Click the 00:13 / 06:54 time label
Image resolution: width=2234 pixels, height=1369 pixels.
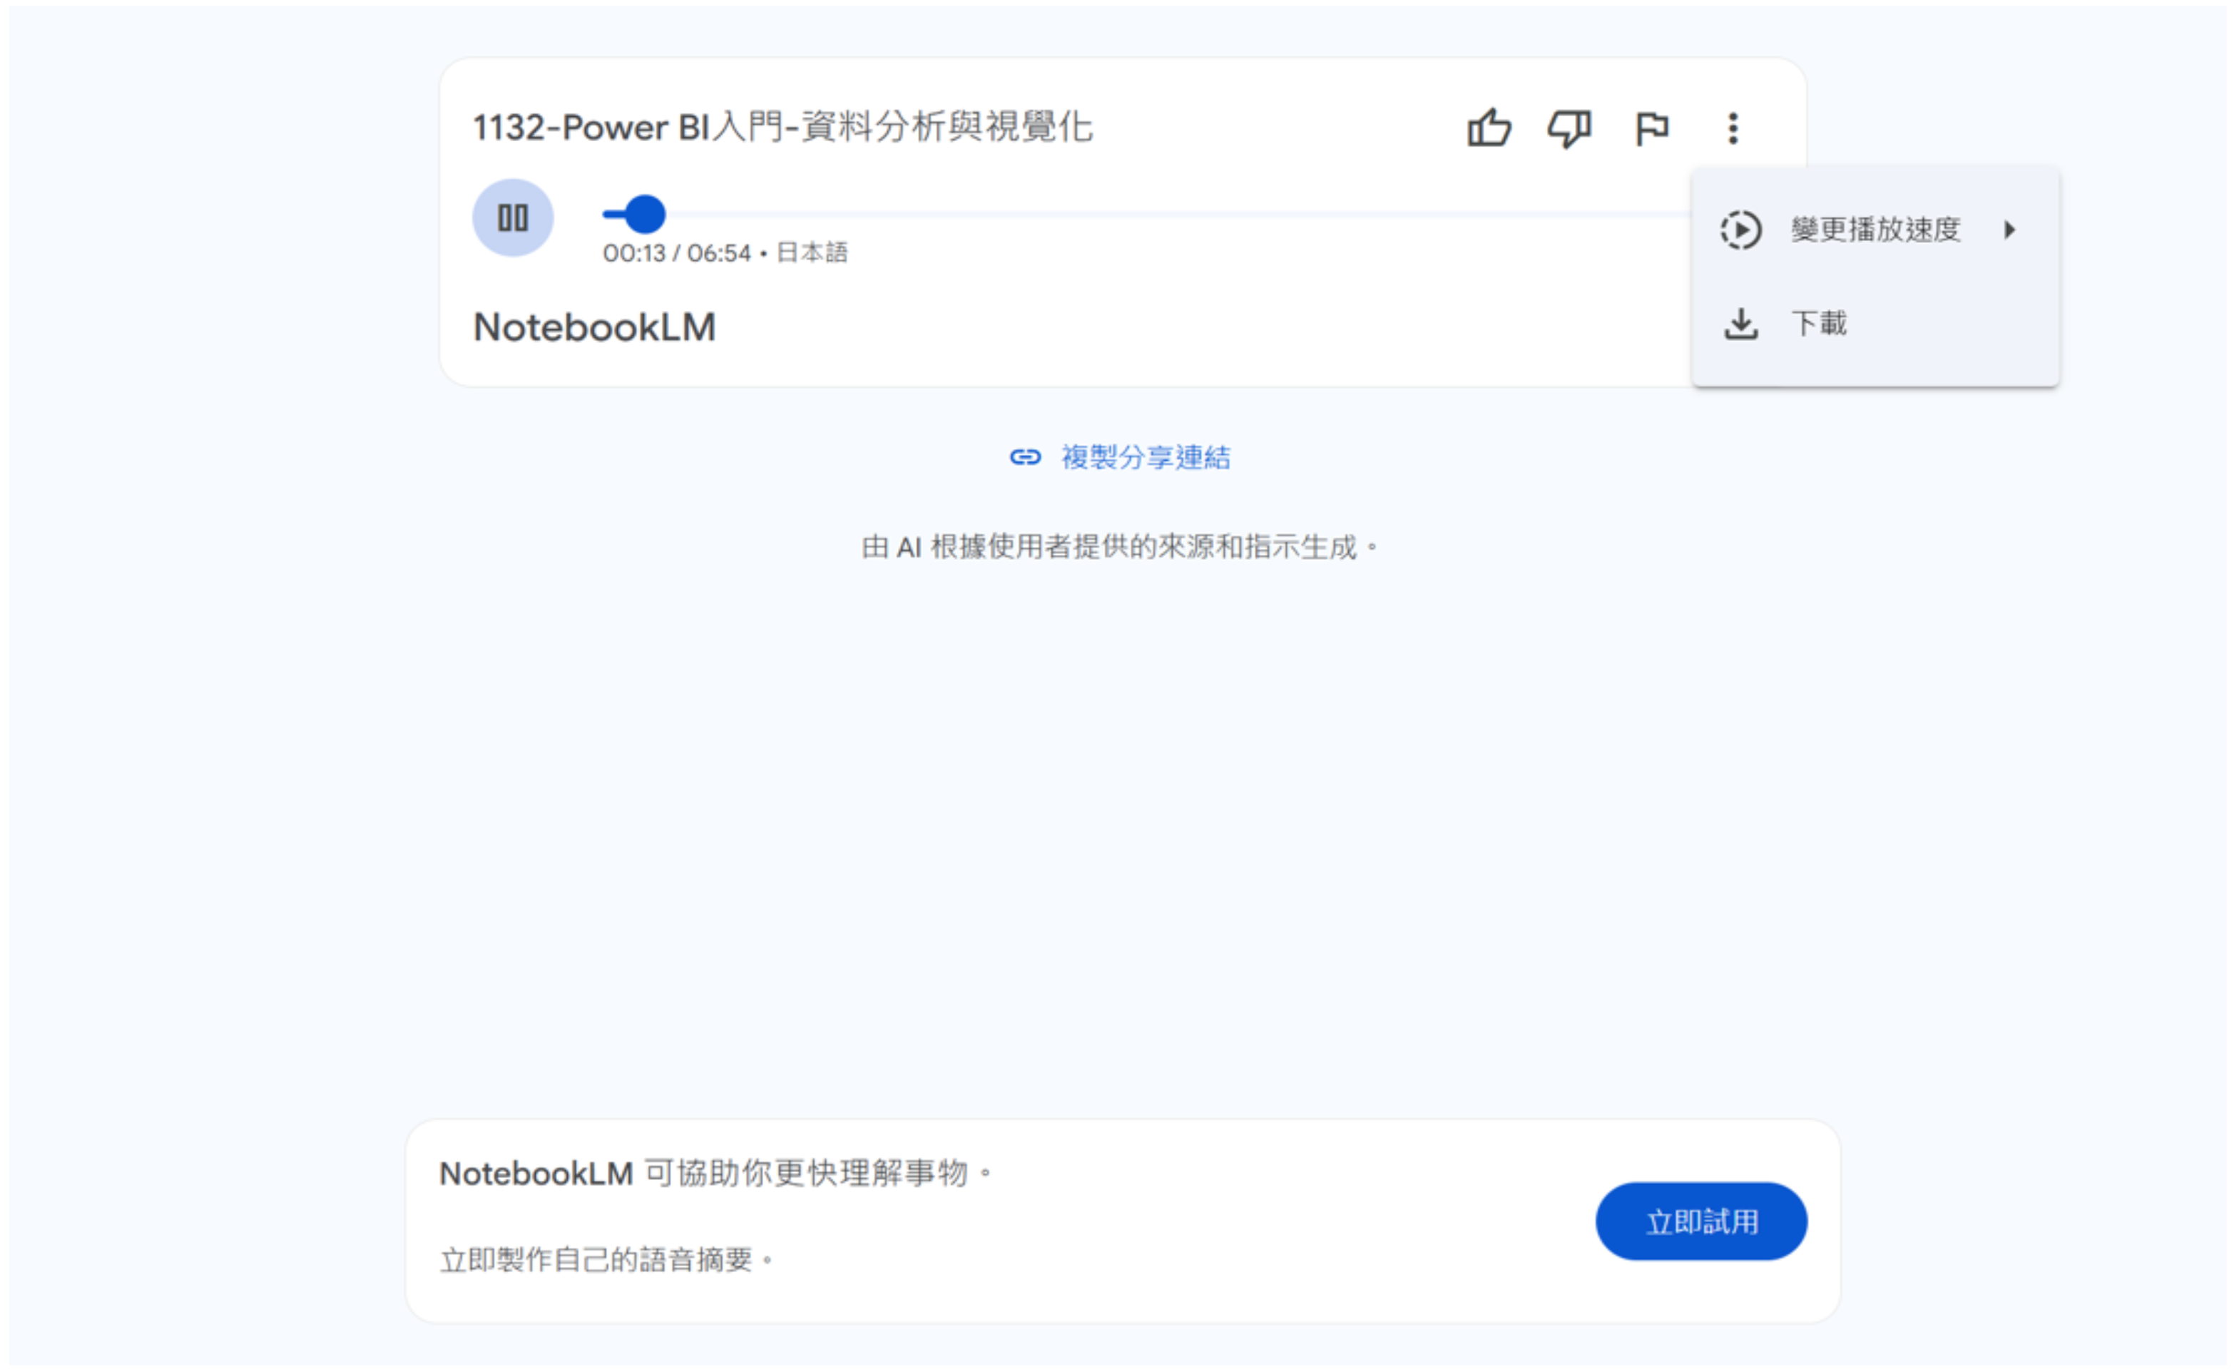click(678, 253)
